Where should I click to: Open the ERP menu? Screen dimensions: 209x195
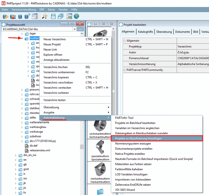point(42,9)
